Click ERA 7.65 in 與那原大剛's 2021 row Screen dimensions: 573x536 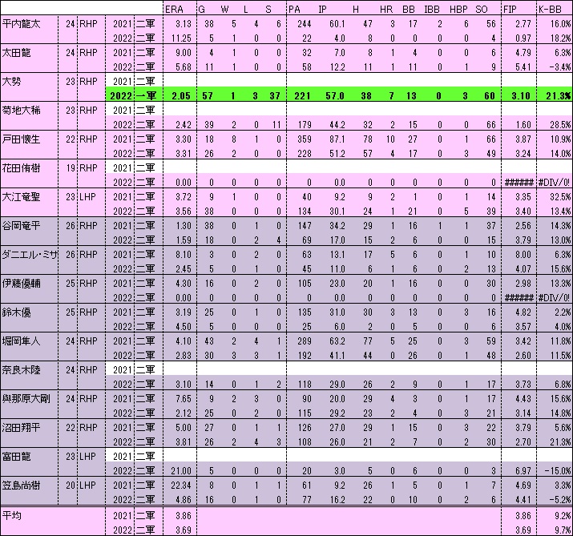click(184, 399)
